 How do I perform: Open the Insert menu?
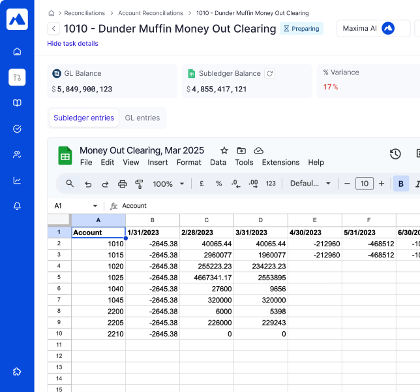pyautogui.click(x=158, y=162)
